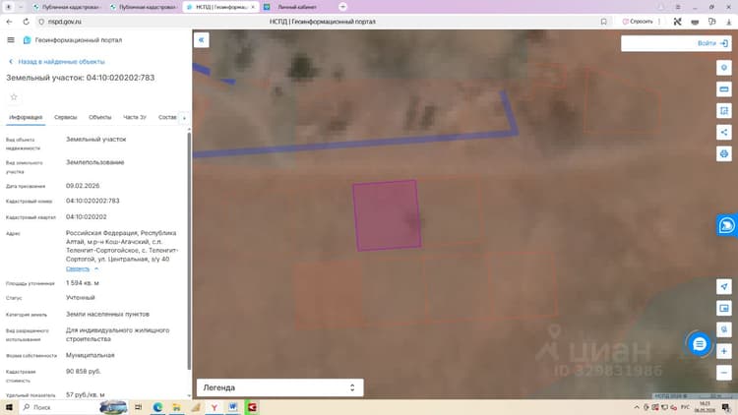Image resolution: width=738 pixels, height=415 pixels.
Task: Zoom in the map with the plus button
Action: [724, 351]
